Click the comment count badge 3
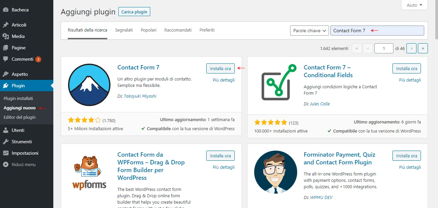The width and height of the screenshot is (438, 208). [38, 59]
